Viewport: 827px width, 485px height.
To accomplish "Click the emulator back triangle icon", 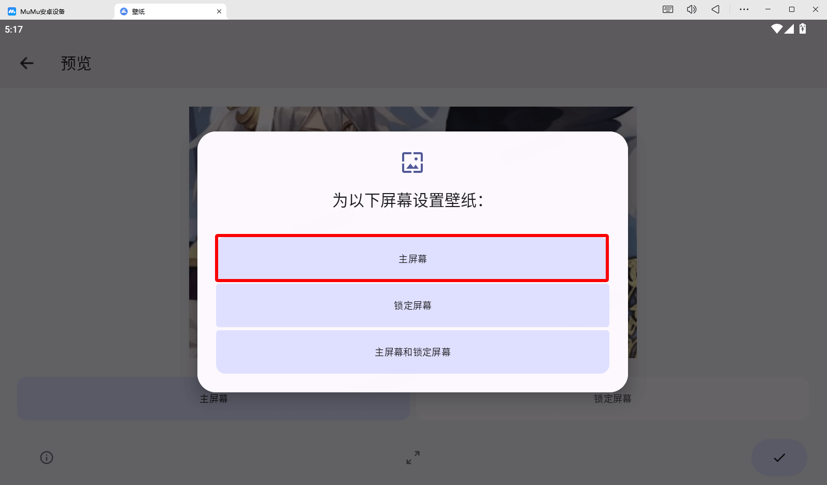I will pos(716,9).
